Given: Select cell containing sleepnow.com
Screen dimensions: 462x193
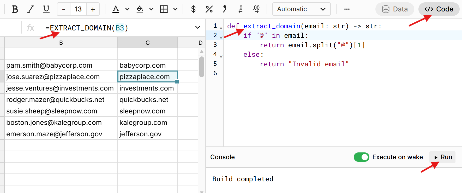Looking at the screenshot, I should (147, 111).
